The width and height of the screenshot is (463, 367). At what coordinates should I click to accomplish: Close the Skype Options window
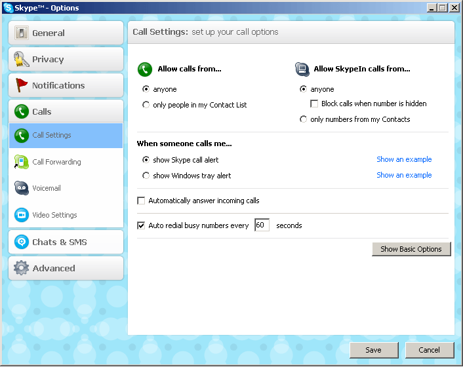pos(454,8)
